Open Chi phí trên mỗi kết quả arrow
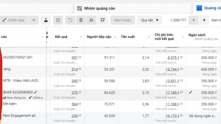This screenshot has width=221, height=124. click(183, 37)
